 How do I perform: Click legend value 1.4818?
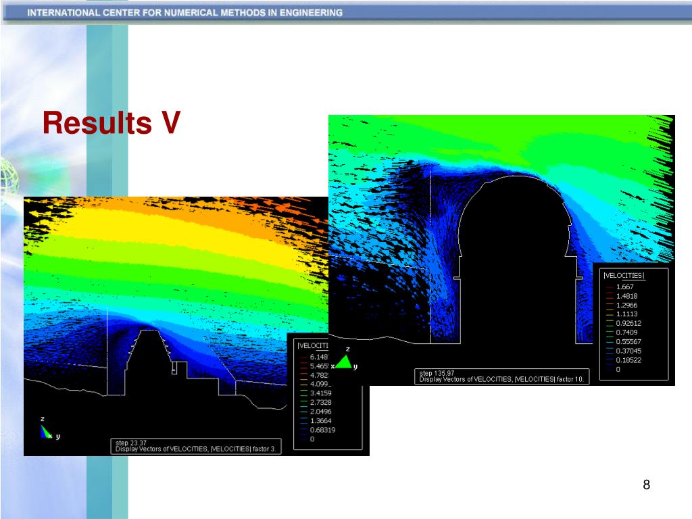tap(626, 296)
